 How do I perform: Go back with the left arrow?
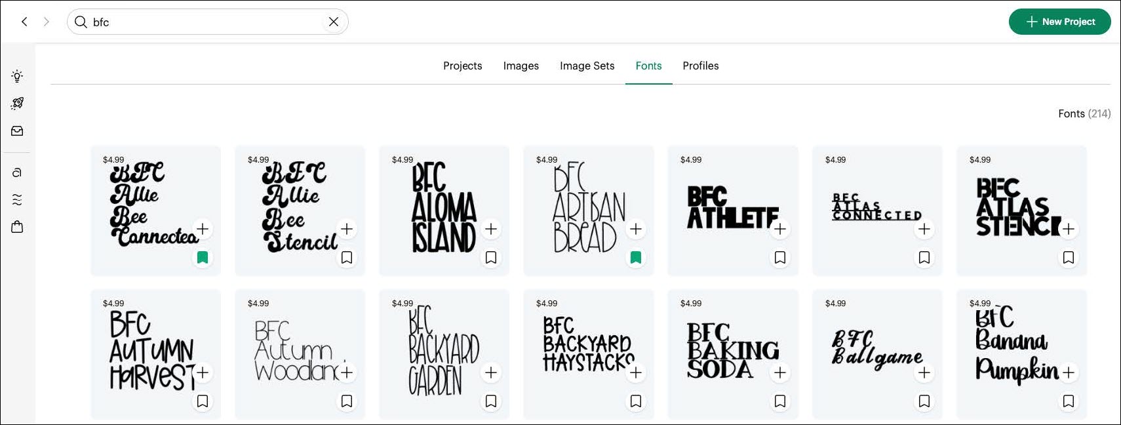[x=25, y=22]
